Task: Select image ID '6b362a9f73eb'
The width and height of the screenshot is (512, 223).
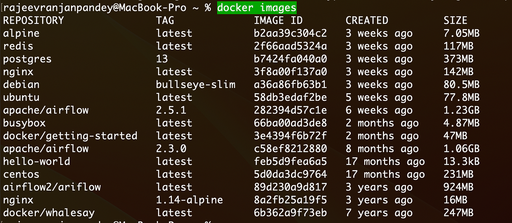Action: click(x=290, y=213)
